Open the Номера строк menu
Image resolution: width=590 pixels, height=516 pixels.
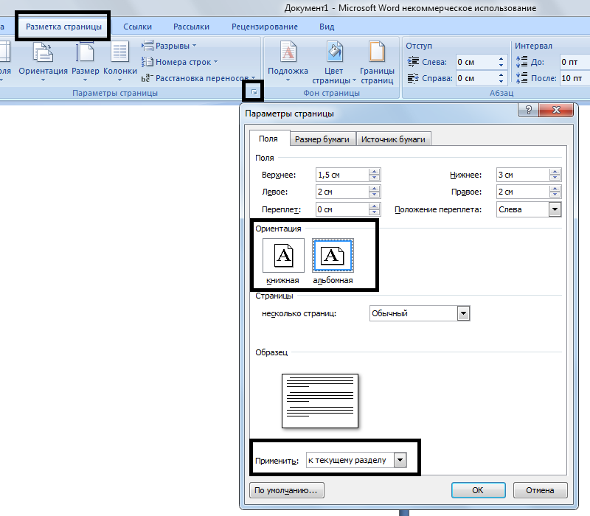pyautogui.click(x=179, y=62)
